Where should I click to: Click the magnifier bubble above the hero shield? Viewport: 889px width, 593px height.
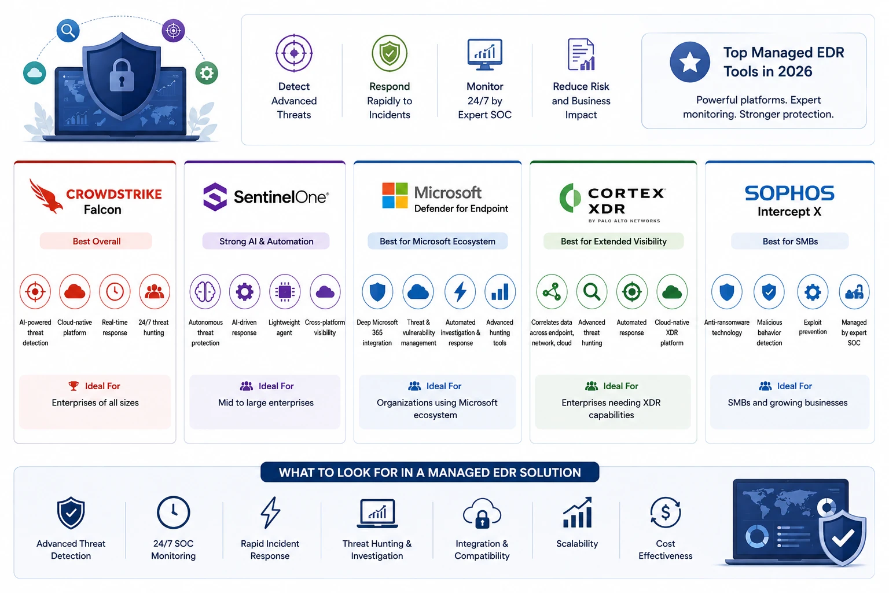coord(68,31)
